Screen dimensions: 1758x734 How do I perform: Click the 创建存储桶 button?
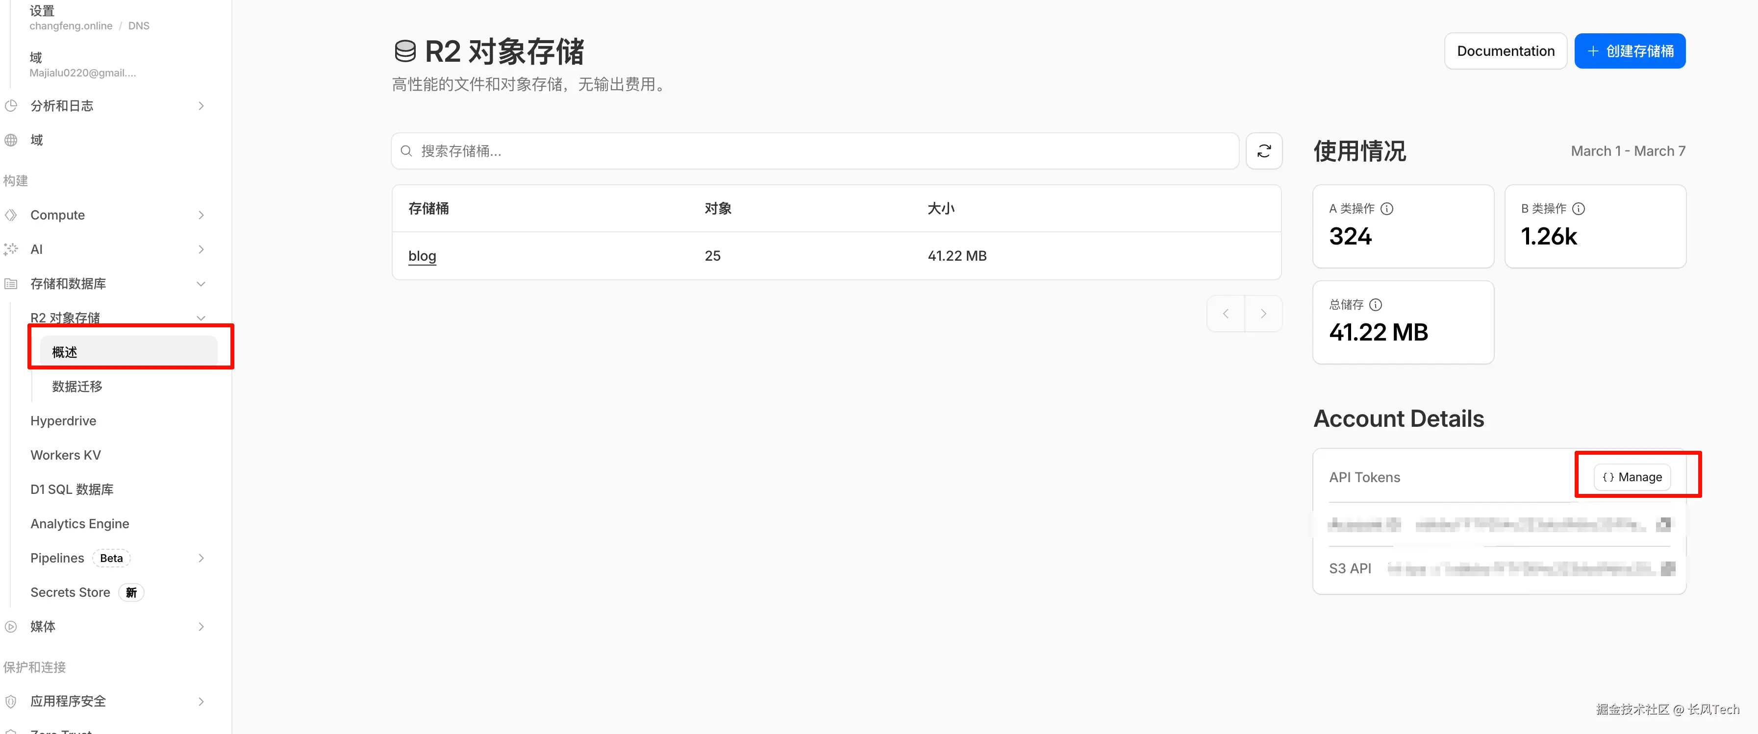[1629, 51]
